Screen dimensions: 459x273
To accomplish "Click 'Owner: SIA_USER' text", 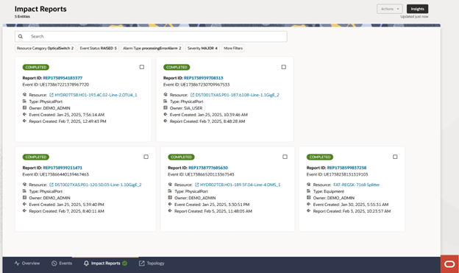I will (x=186, y=108).
